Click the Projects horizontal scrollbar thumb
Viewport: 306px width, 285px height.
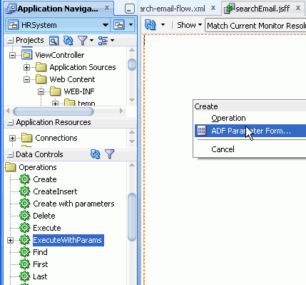[53, 111]
